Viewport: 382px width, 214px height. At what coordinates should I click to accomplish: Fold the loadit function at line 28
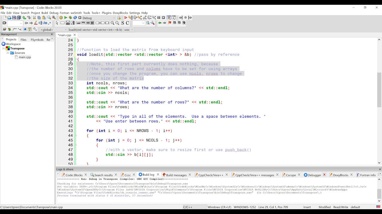[76, 59]
